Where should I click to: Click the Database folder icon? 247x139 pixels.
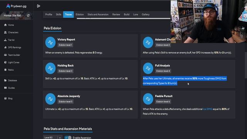[5, 80]
